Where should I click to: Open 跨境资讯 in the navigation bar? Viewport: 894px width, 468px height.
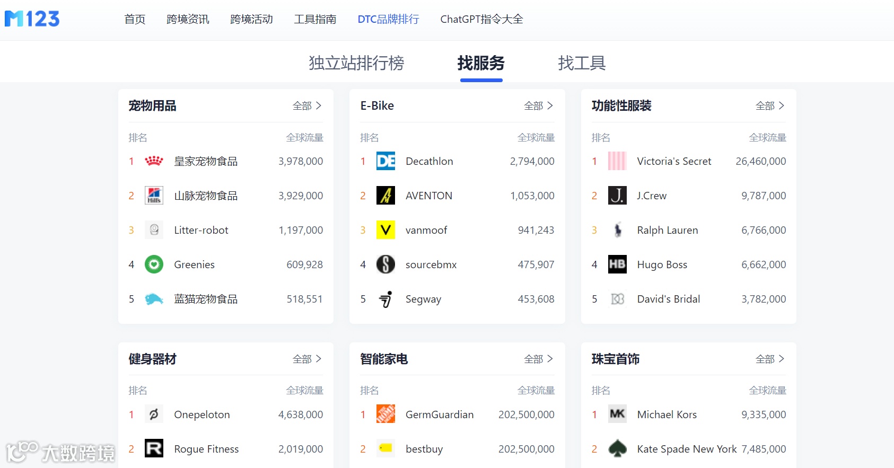[188, 20]
